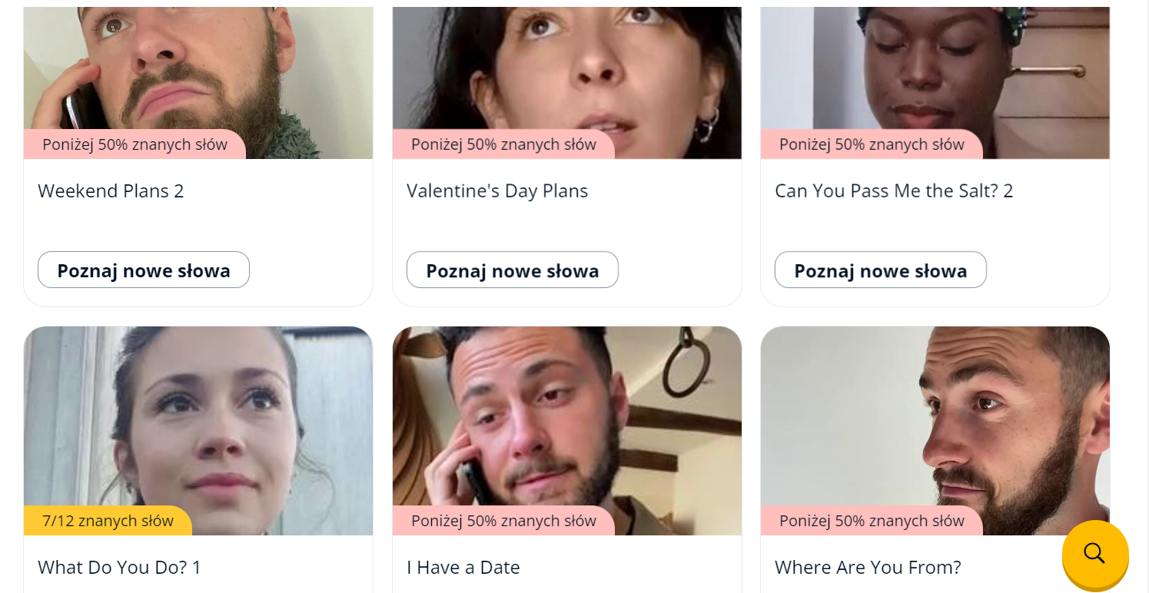
Task: Open the Where Are You From? title
Action: 867,568
